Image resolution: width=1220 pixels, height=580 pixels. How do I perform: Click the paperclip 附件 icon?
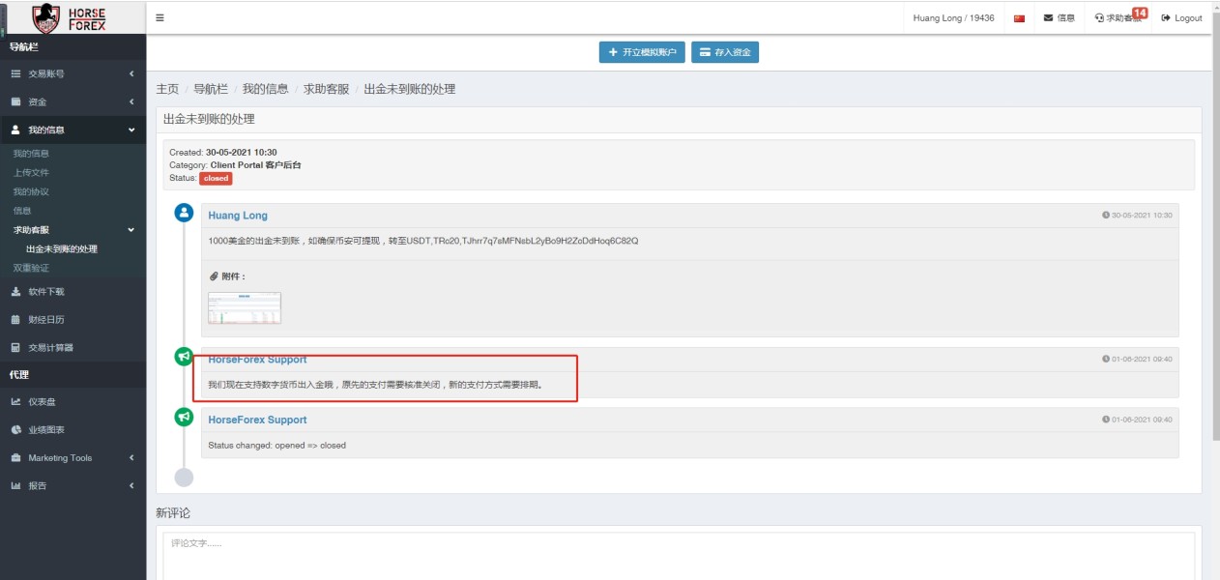pos(214,276)
